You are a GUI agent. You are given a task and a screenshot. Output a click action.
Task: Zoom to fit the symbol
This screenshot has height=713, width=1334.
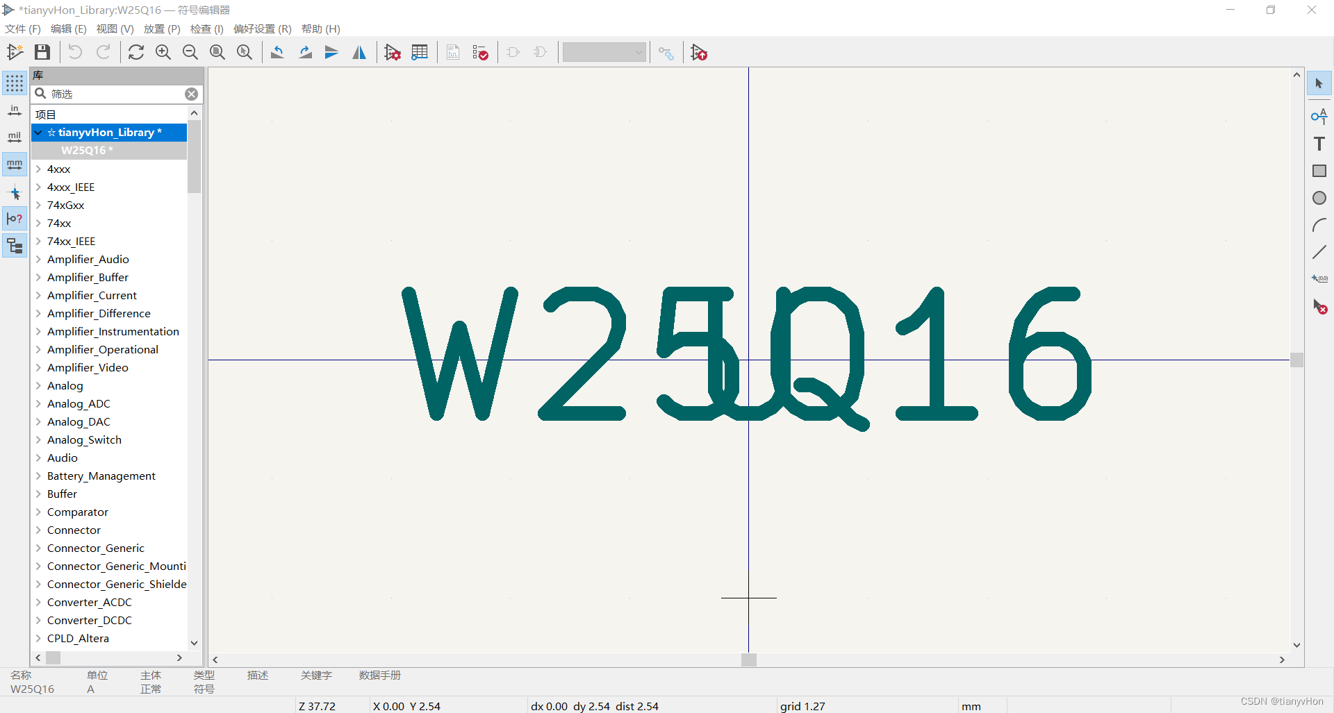click(x=217, y=52)
